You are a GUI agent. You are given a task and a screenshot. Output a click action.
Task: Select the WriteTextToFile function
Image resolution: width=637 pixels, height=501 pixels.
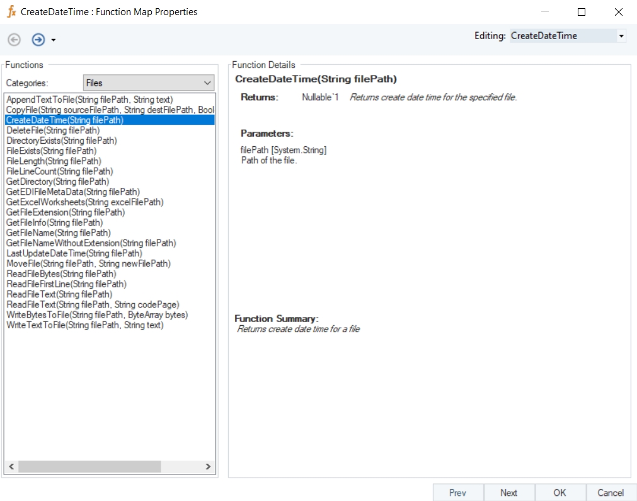(x=85, y=325)
